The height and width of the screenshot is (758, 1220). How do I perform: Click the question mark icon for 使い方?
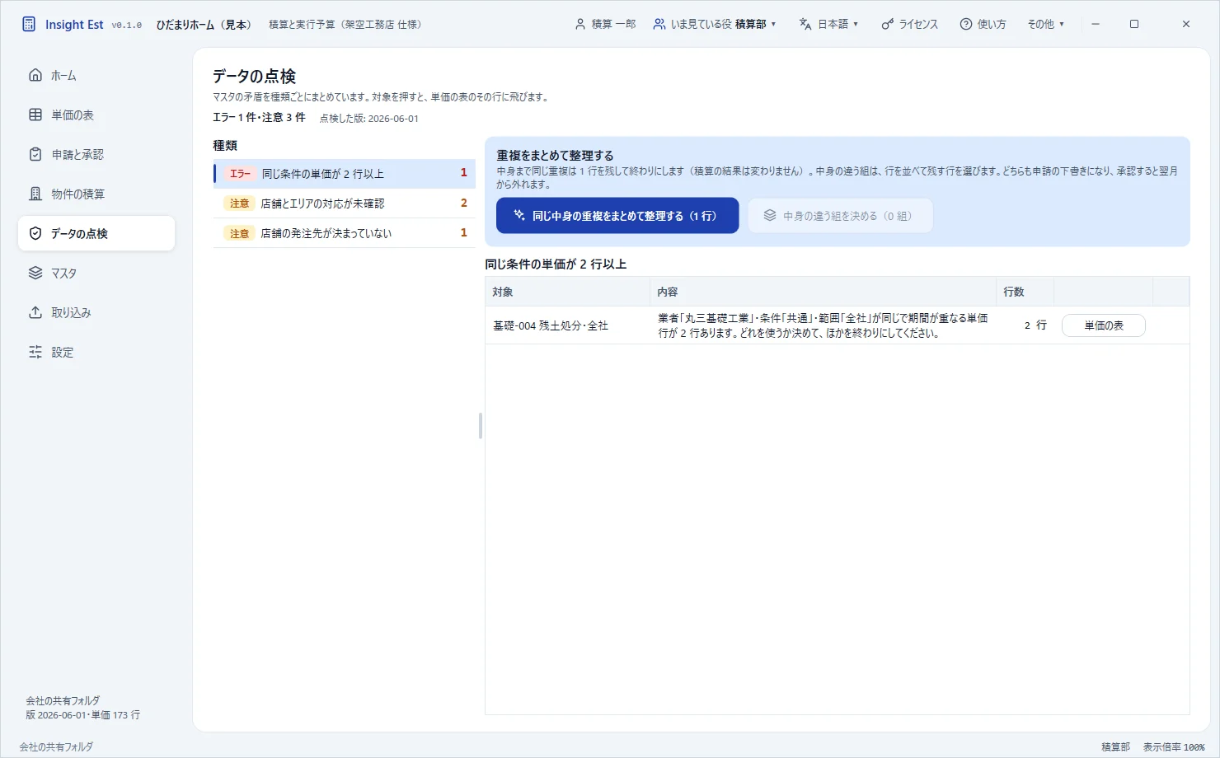click(x=966, y=24)
